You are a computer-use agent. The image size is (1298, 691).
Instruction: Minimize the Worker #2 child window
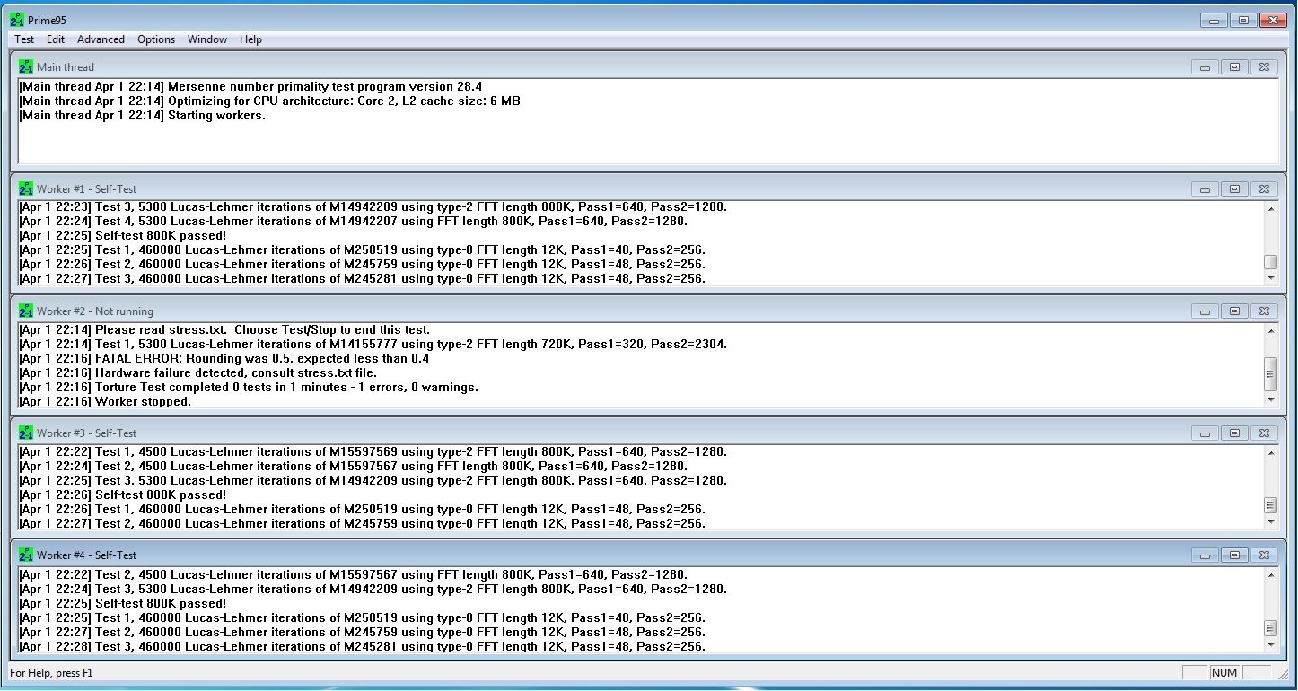click(x=1205, y=311)
